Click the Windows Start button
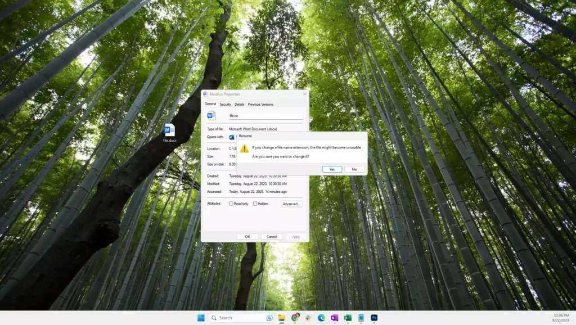This screenshot has width=576, height=325. [201, 318]
